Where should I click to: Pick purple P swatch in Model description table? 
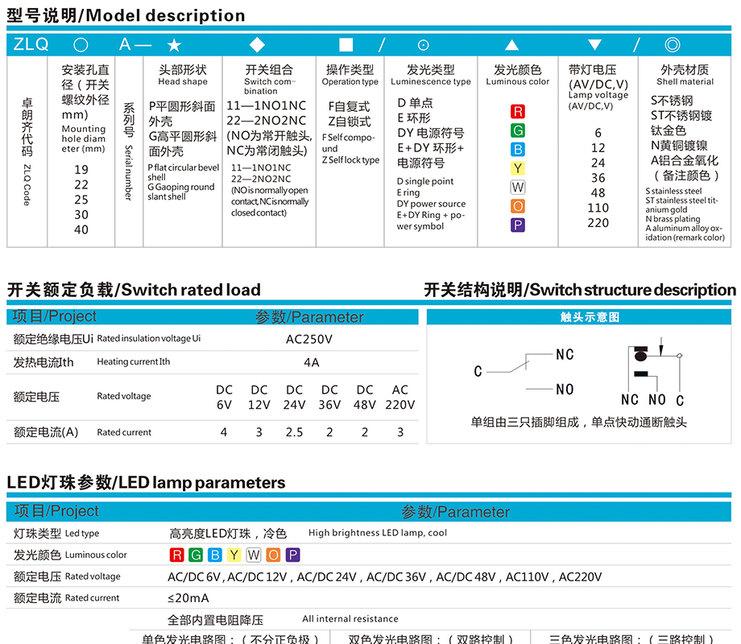518,225
